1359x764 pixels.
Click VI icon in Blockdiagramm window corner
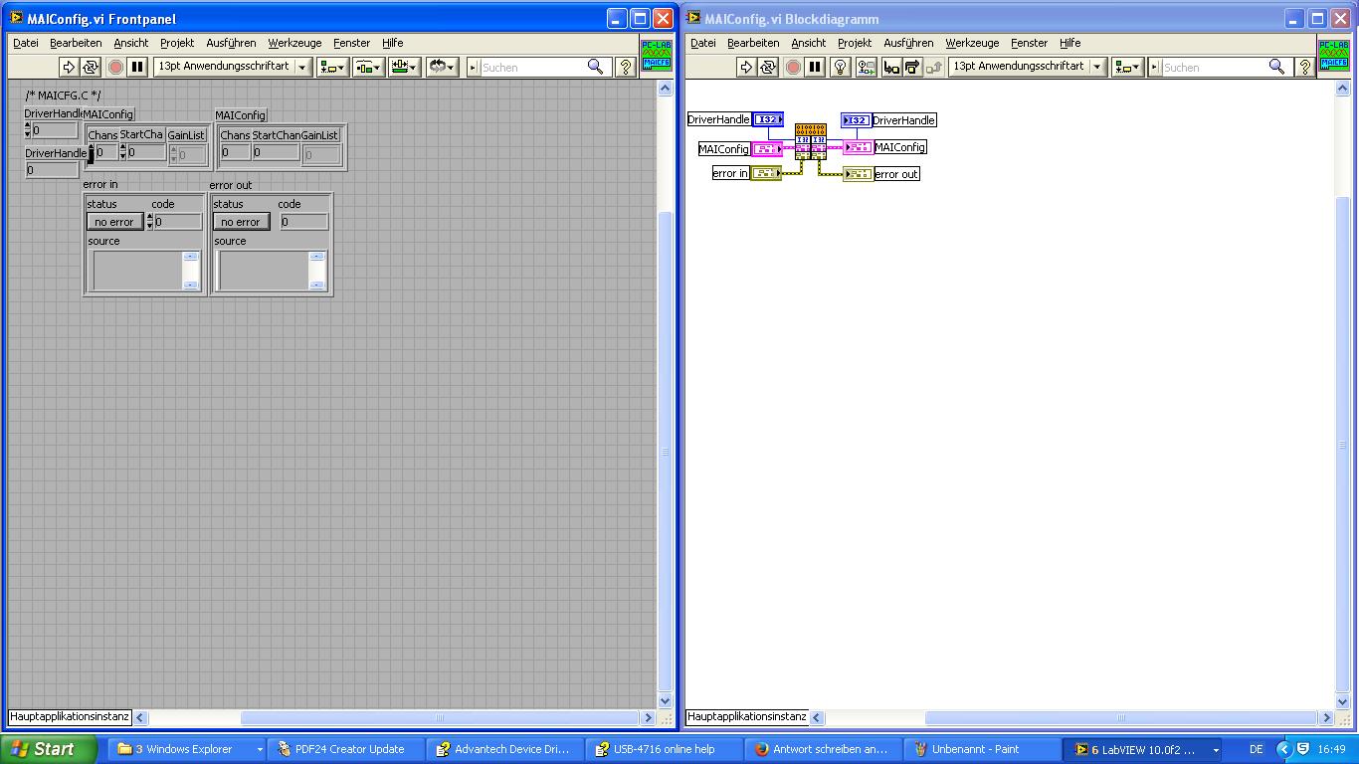tap(1333, 55)
